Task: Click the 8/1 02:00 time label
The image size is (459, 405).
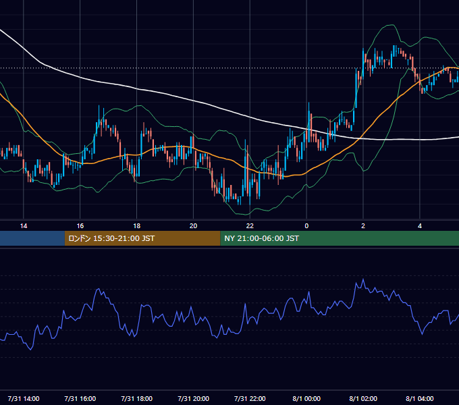Action: click(x=363, y=398)
